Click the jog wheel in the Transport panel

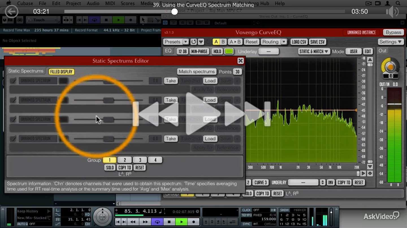pos(103,217)
